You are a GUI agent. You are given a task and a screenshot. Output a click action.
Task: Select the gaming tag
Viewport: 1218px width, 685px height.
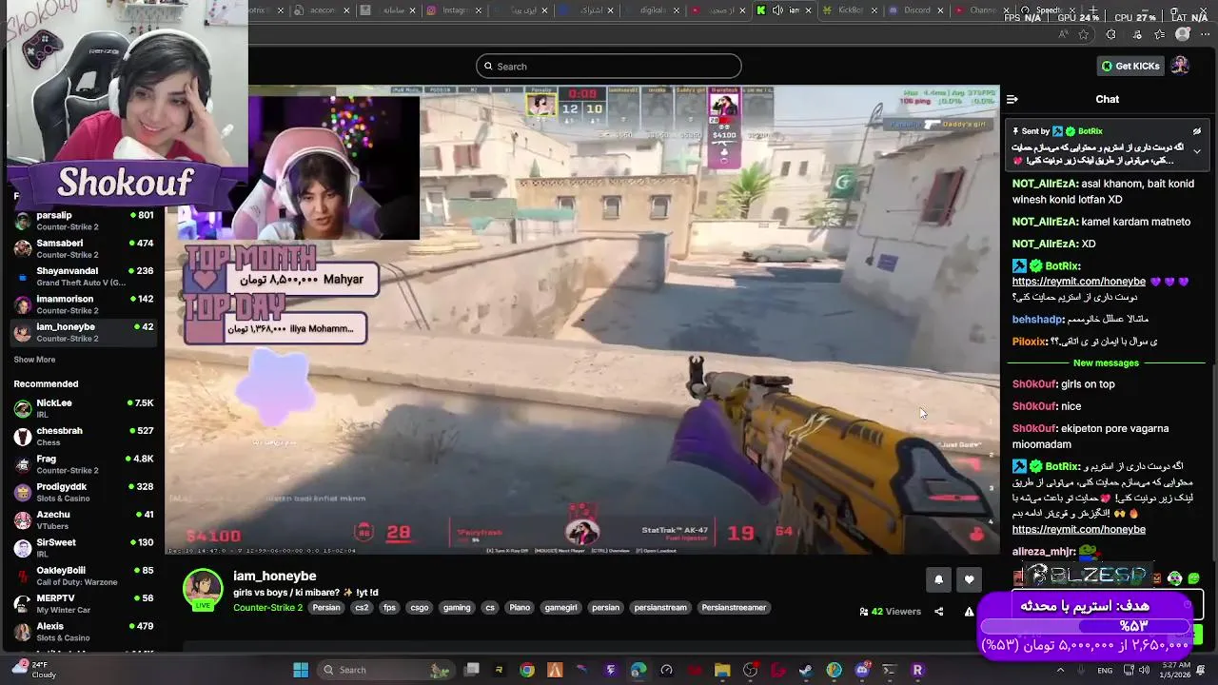click(x=457, y=607)
